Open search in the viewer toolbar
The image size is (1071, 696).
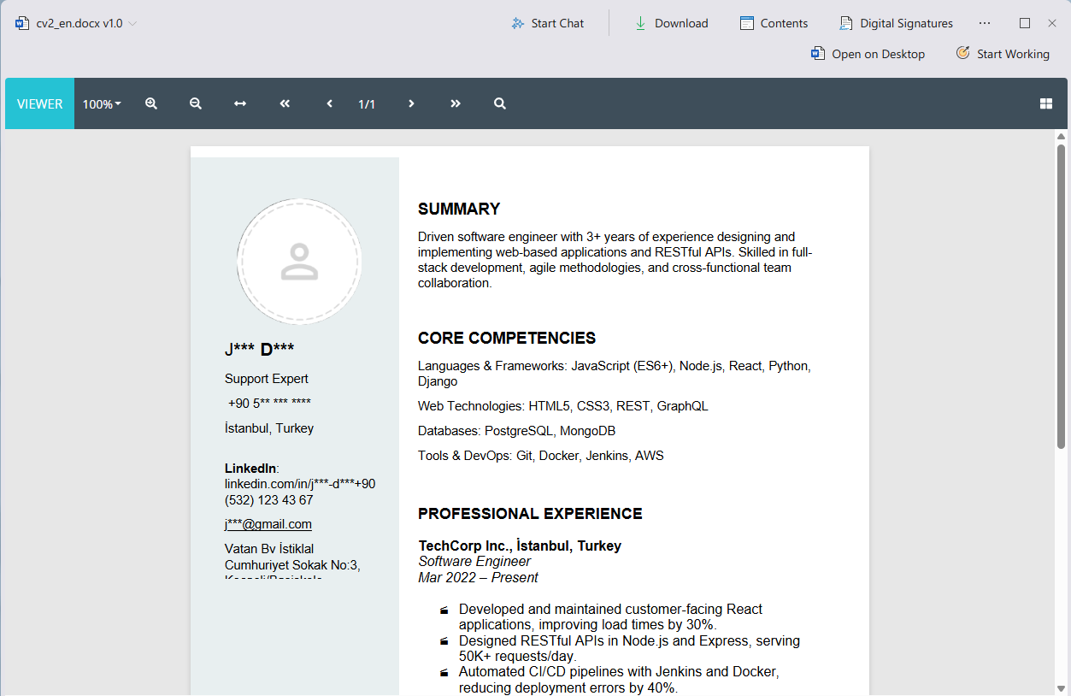pyautogui.click(x=500, y=103)
